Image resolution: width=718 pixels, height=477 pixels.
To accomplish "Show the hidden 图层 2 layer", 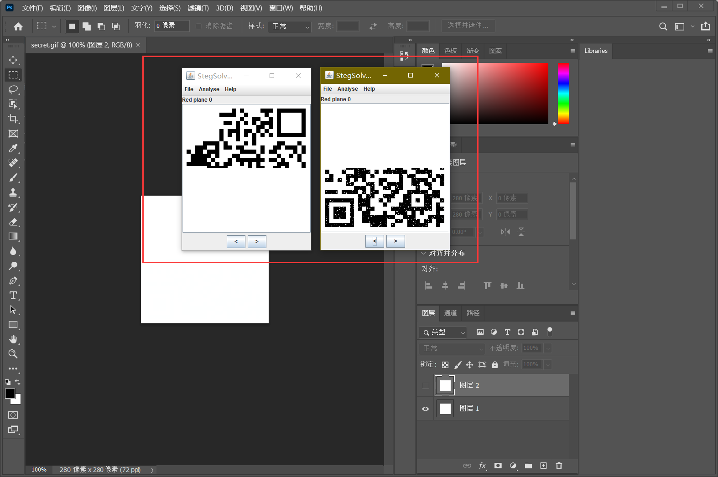I will pos(426,385).
